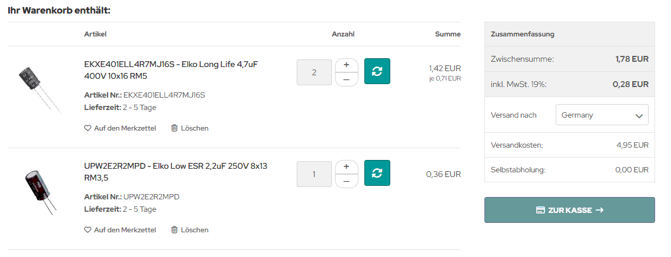
Task: Decrease quantity of the 2,2uF Elko
Action: (x=346, y=181)
